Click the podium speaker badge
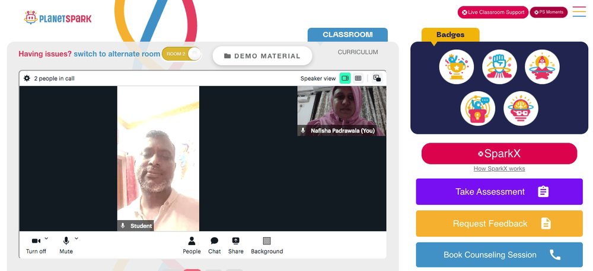 tap(478, 108)
